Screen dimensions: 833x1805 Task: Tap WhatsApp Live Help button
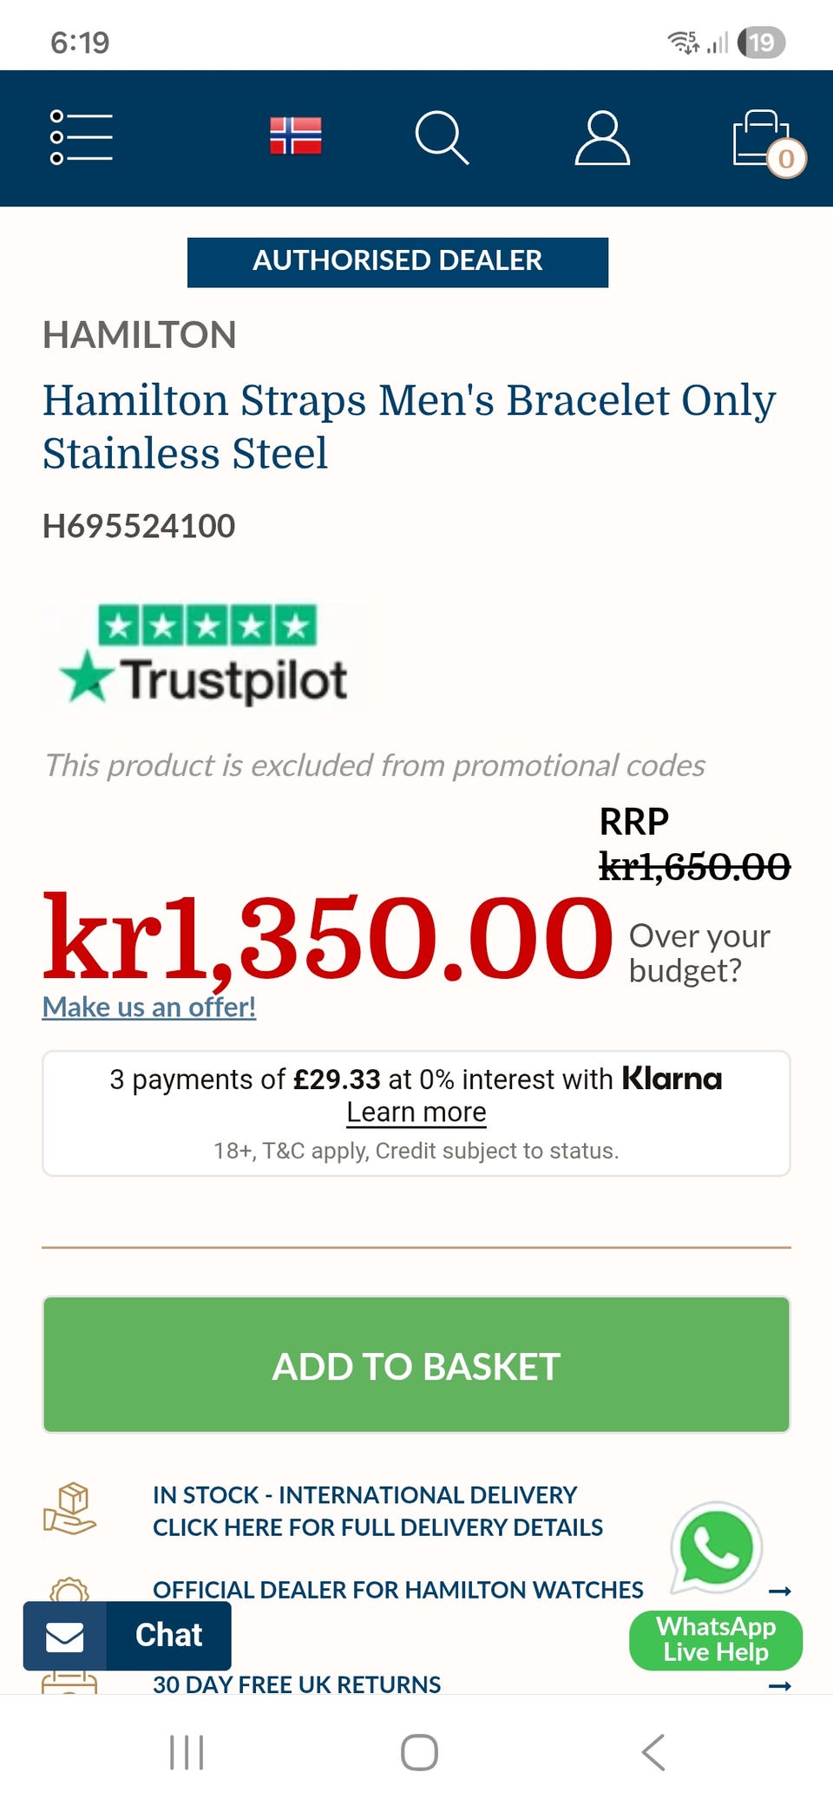[x=716, y=1640]
